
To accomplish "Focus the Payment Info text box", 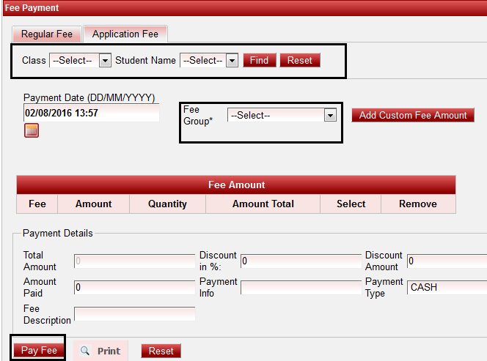I will [x=301, y=287].
